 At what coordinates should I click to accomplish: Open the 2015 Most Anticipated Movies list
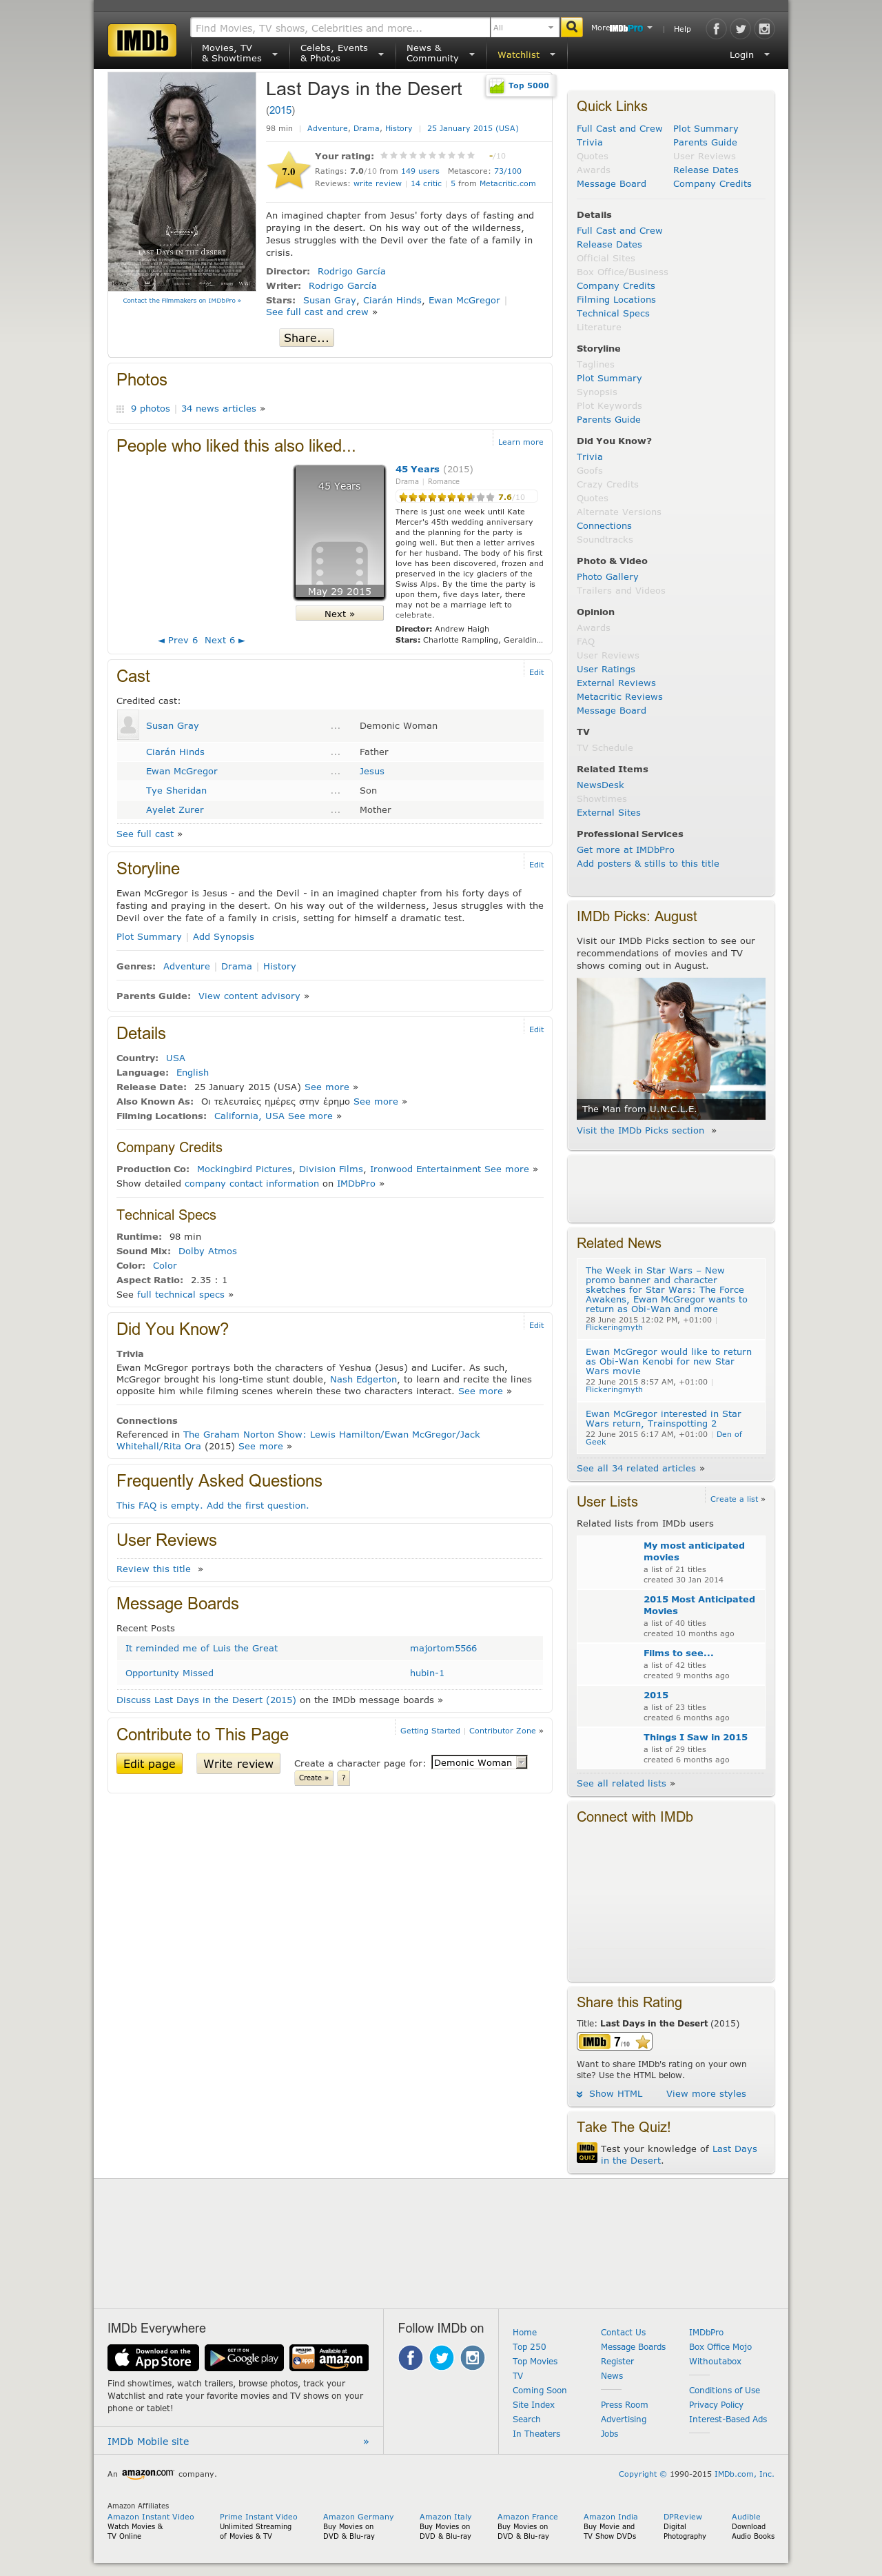699,1605
